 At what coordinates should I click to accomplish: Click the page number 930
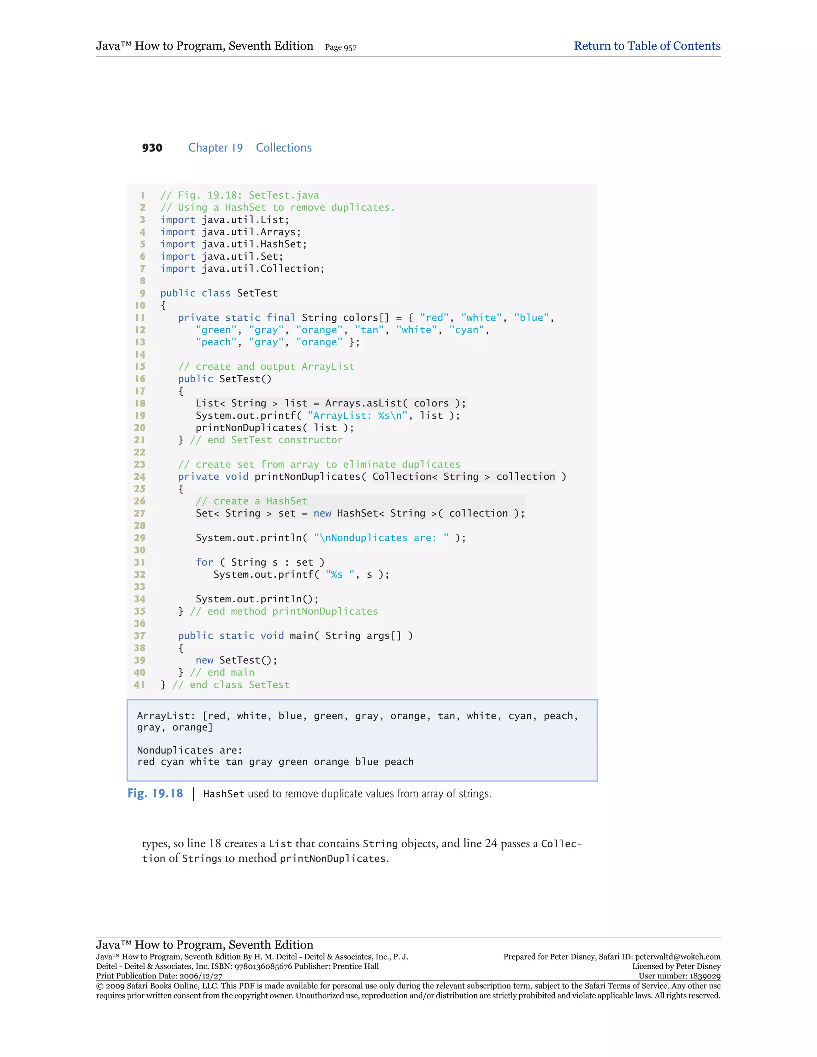point(152,148)
